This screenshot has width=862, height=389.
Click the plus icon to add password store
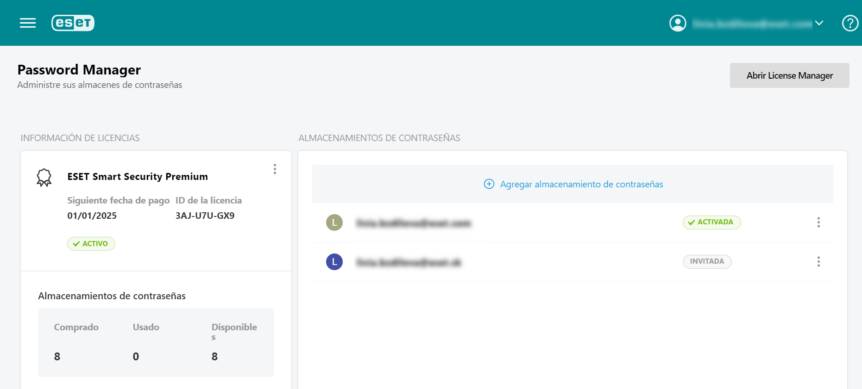pyautogui.click(x=489, y=184)
